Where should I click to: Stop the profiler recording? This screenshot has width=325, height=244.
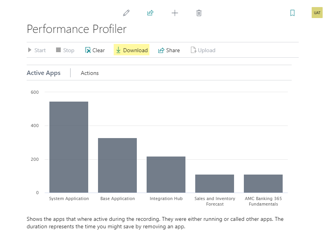[x=65, y=50]
